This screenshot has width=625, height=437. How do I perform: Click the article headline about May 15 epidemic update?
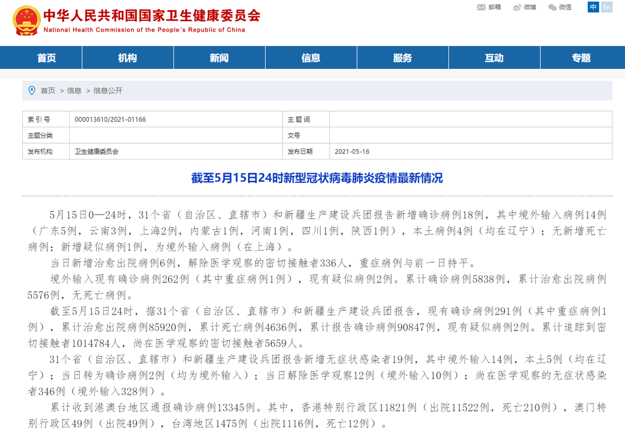312,178
